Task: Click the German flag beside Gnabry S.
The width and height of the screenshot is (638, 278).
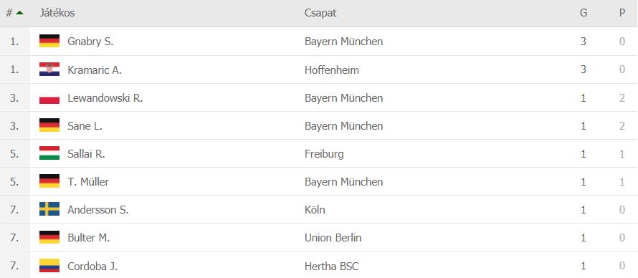Action: coord(49,41)
